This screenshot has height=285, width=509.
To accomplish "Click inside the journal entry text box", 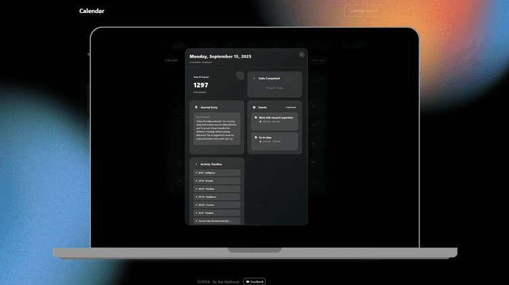I will [216, 129].
